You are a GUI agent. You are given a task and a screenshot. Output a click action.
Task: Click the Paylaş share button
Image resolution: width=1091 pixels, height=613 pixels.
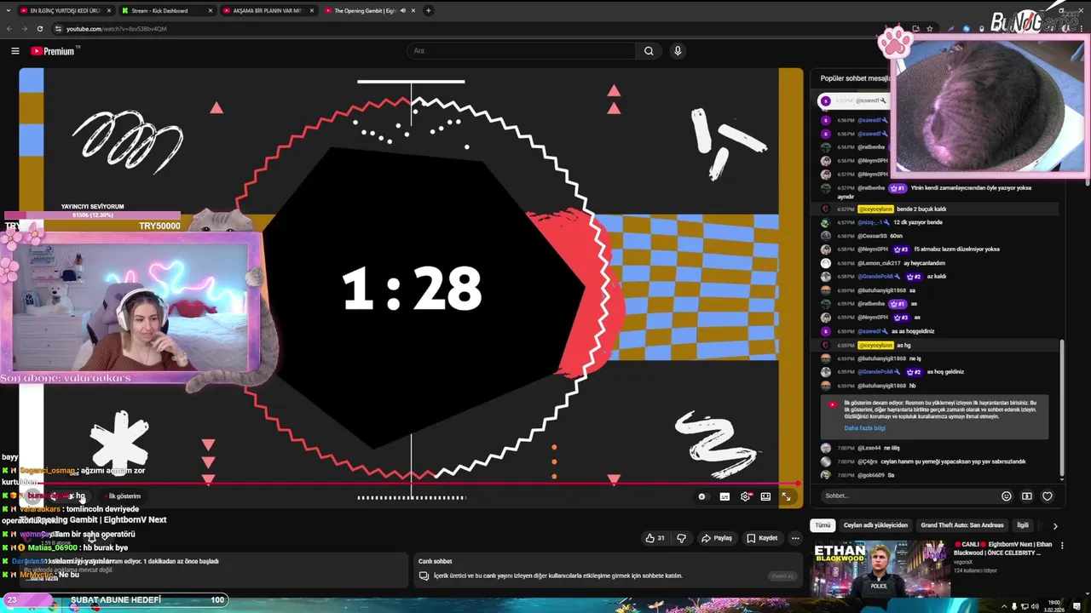point(716,538)
